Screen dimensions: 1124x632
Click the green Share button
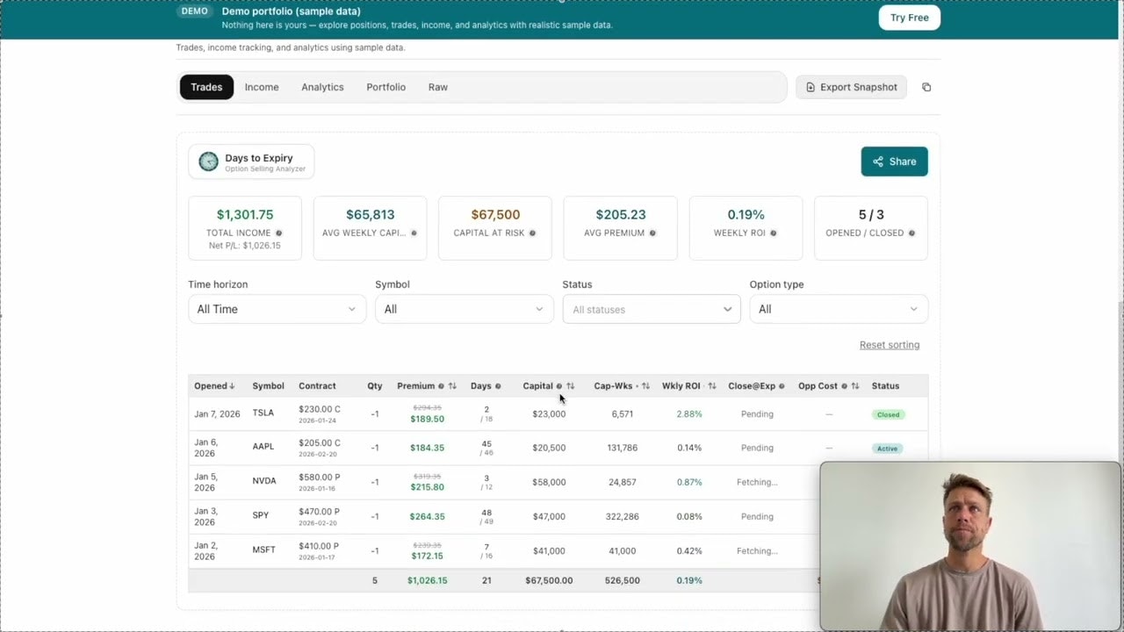894,162
